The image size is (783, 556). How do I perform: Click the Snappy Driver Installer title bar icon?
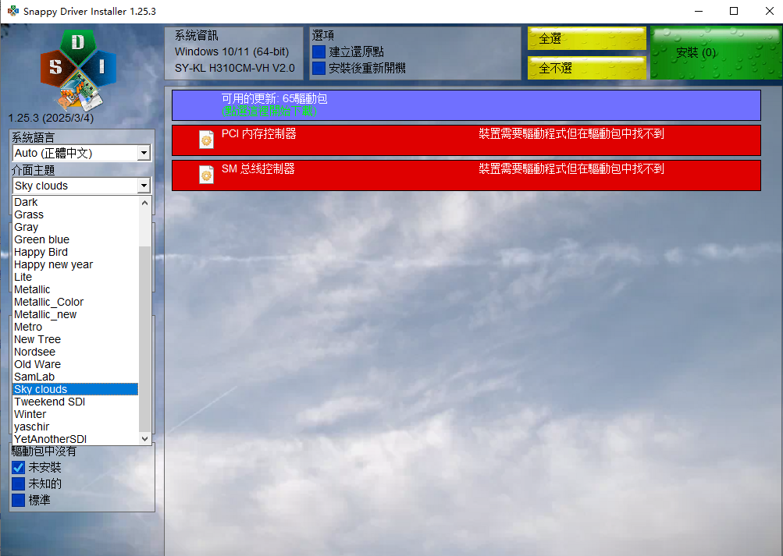click(13, 11)
